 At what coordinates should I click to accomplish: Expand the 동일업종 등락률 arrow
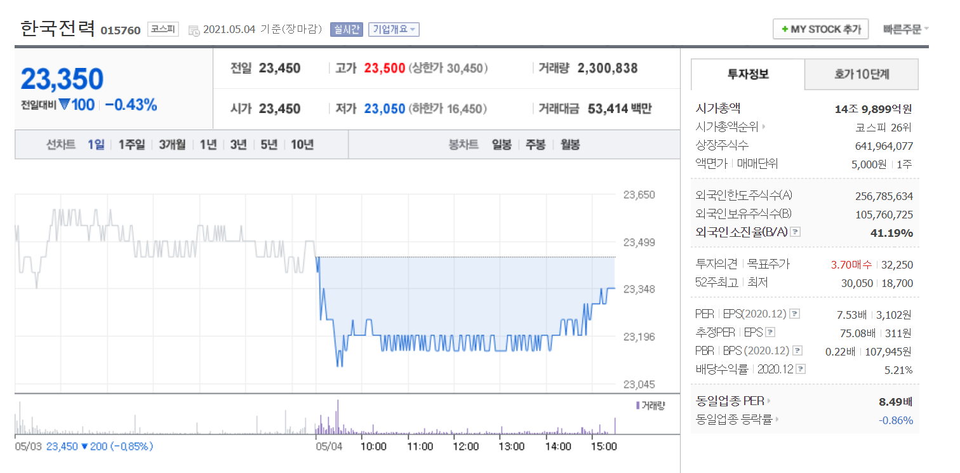pos(777,420)
